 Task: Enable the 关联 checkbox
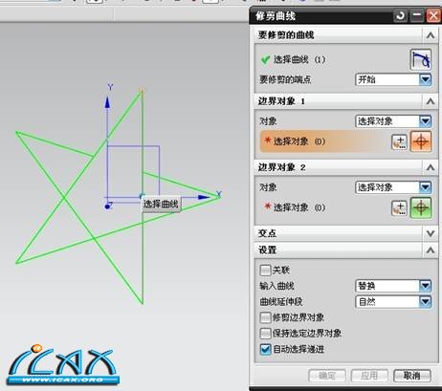(265, 271)
